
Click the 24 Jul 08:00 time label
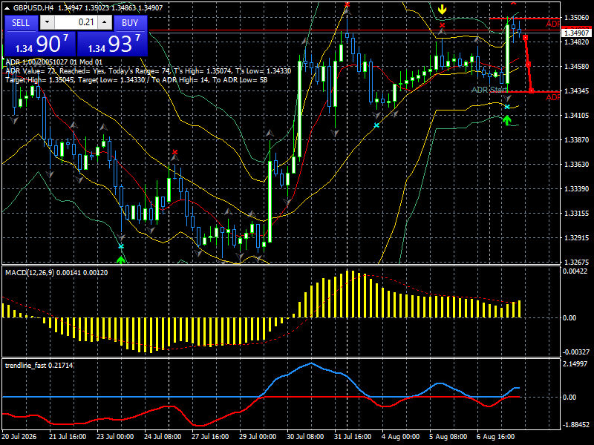click(163, 436)
